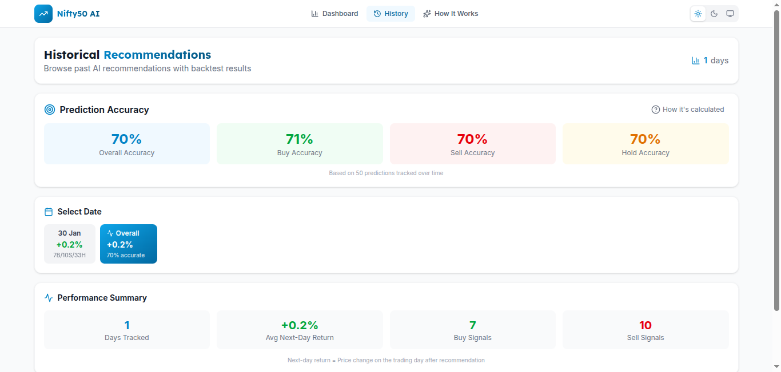
Task: Click the Nifty50 AI brand name
Action: point(78,14)
